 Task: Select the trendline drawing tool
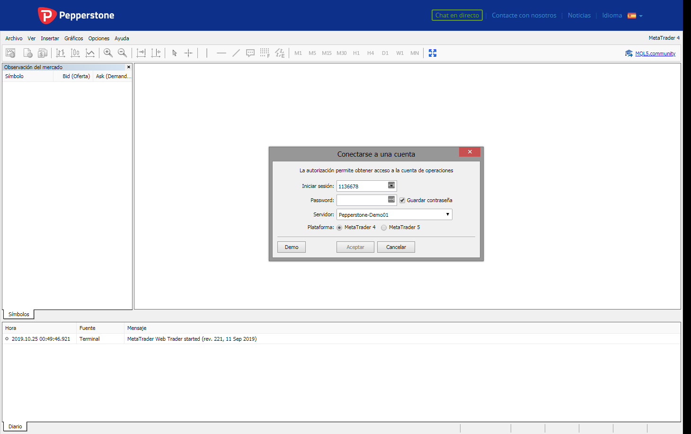coord(236,53)
